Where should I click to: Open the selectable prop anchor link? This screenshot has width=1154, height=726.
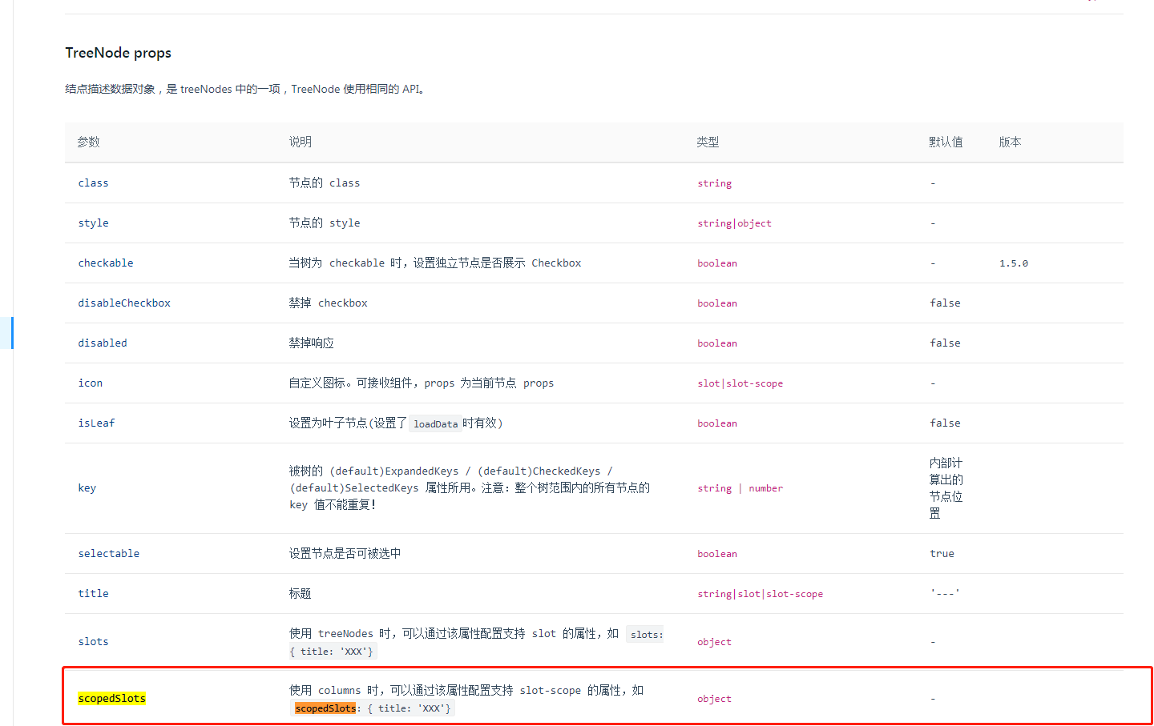click(108, 553)
